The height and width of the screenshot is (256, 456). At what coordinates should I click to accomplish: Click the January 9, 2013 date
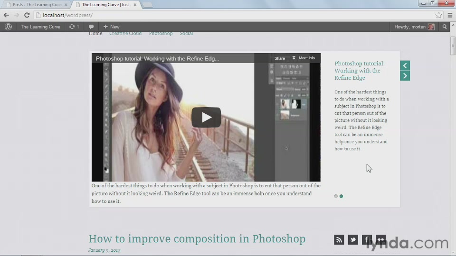(x=104, y=250)
